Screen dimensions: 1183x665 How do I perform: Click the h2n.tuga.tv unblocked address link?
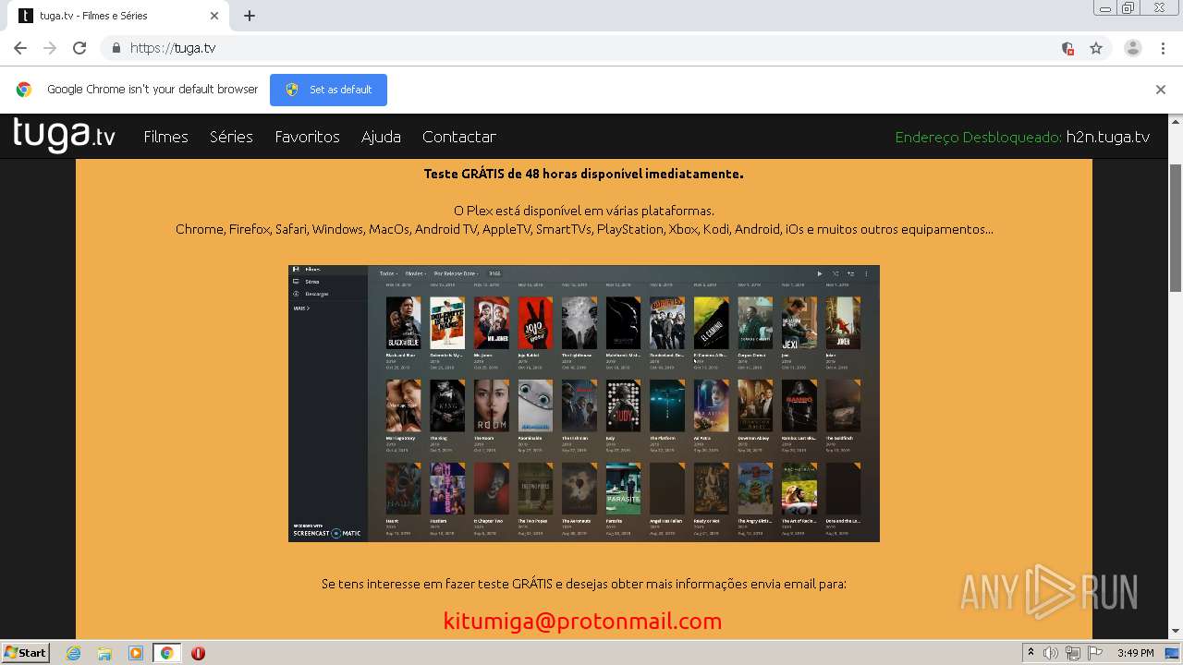[1108, 137]
